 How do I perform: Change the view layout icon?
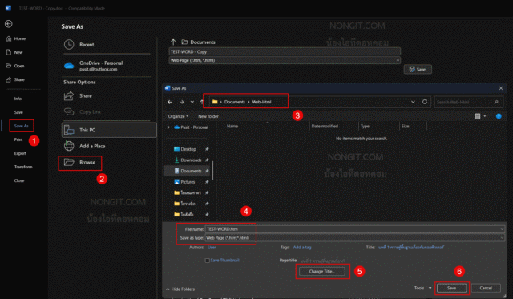click(478, 116)
